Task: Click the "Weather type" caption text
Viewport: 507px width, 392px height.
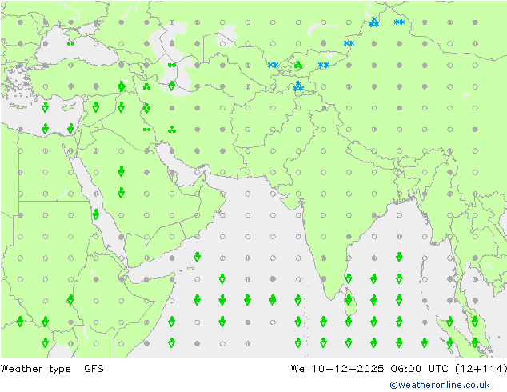Action: (36, 369)
